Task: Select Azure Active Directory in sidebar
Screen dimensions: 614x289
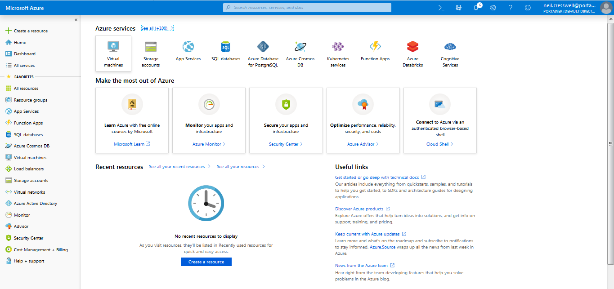Action: [x=35, y=204]
